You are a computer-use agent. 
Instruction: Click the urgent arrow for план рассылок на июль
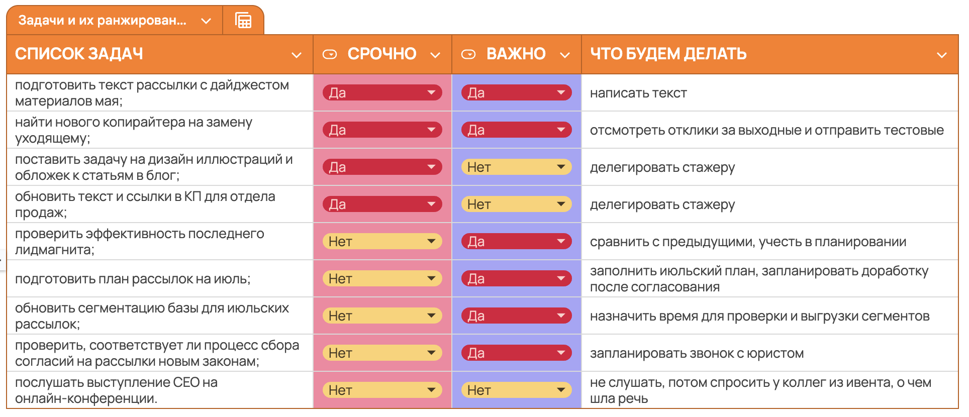431,278
